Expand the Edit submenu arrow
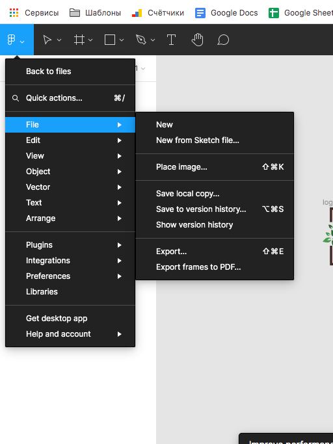The height and width of the screenshot is (444, 333). pos(119,140)
